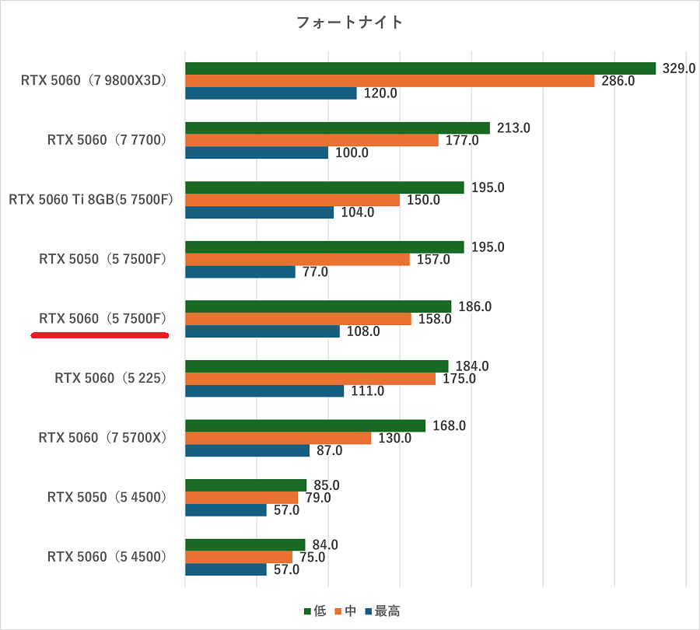The width and height of the screenshot is (700, 630).
Task: Select the blue bar valued 108.0
Action: [x=262, y=331]
